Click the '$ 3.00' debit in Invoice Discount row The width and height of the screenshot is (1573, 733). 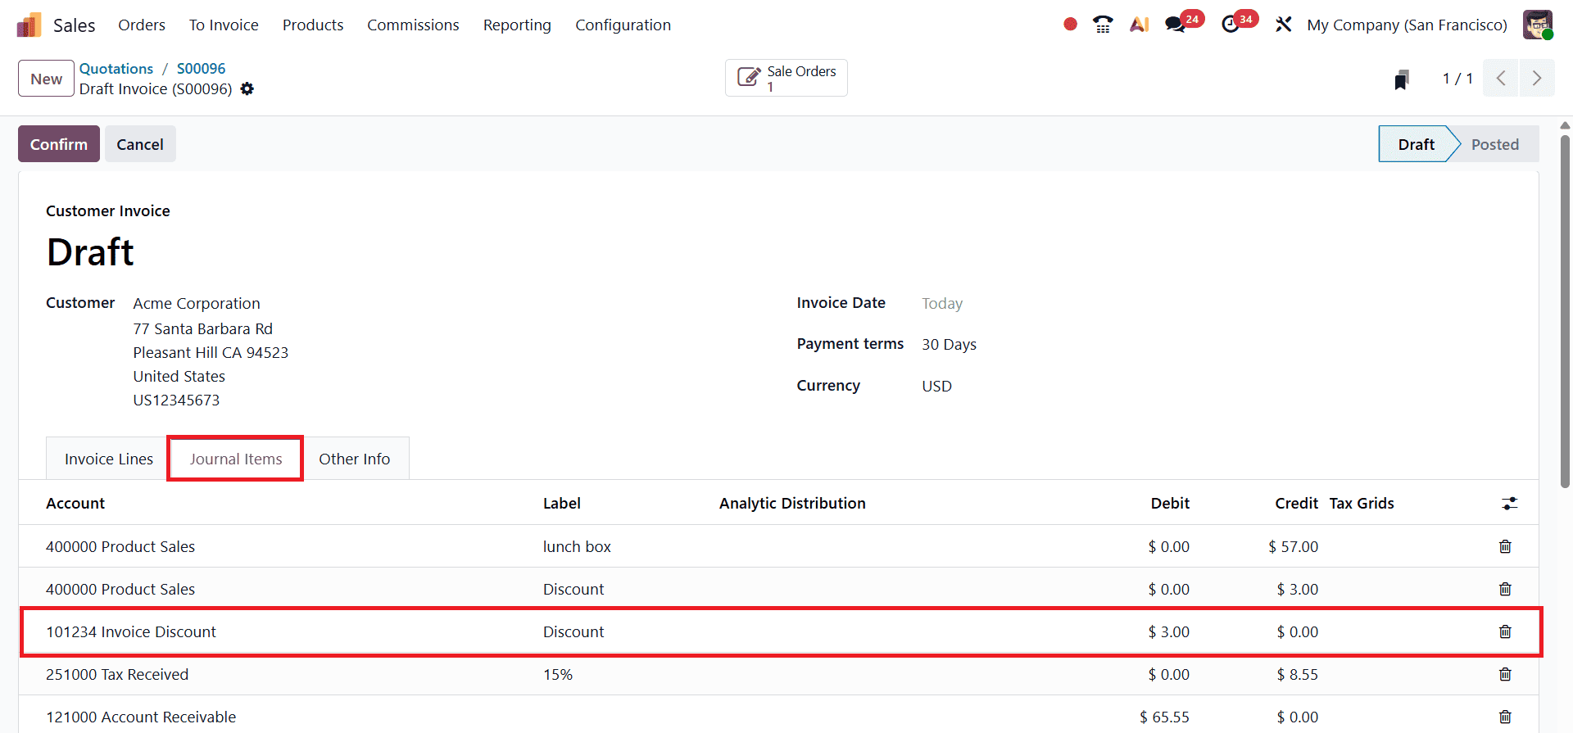coord(1168,631)
